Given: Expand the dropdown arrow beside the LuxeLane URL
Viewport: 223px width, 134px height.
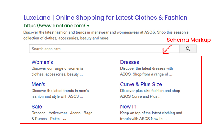Looking at the screenshot, I should click(88, 26).
